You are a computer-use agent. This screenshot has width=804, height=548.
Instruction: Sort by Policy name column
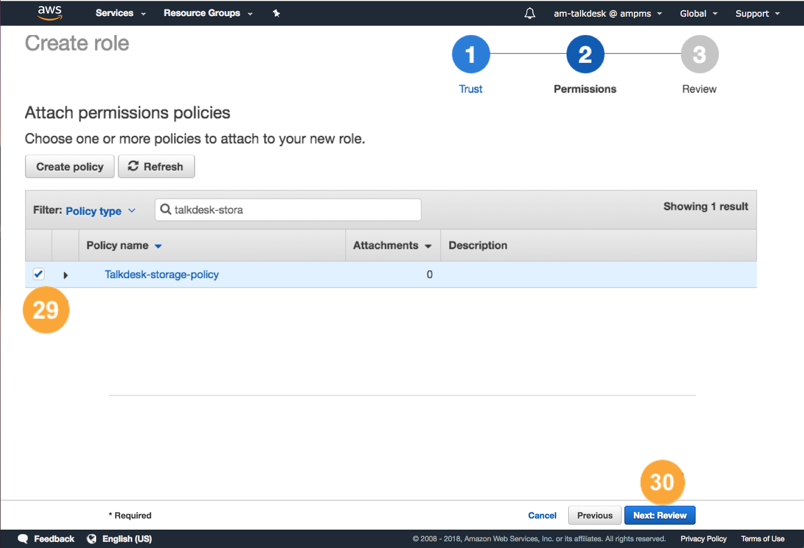coord(124,245)
